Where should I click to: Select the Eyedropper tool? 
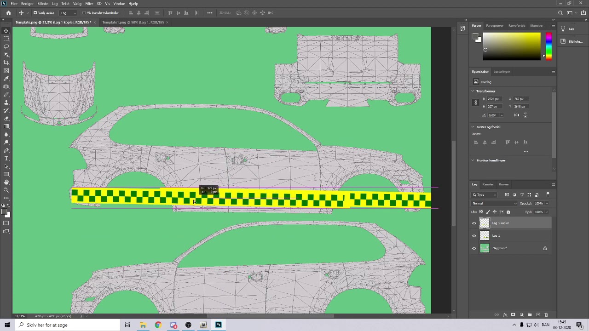point(6,79)
